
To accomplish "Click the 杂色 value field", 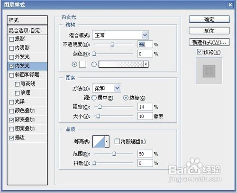I will coord(145,54).
